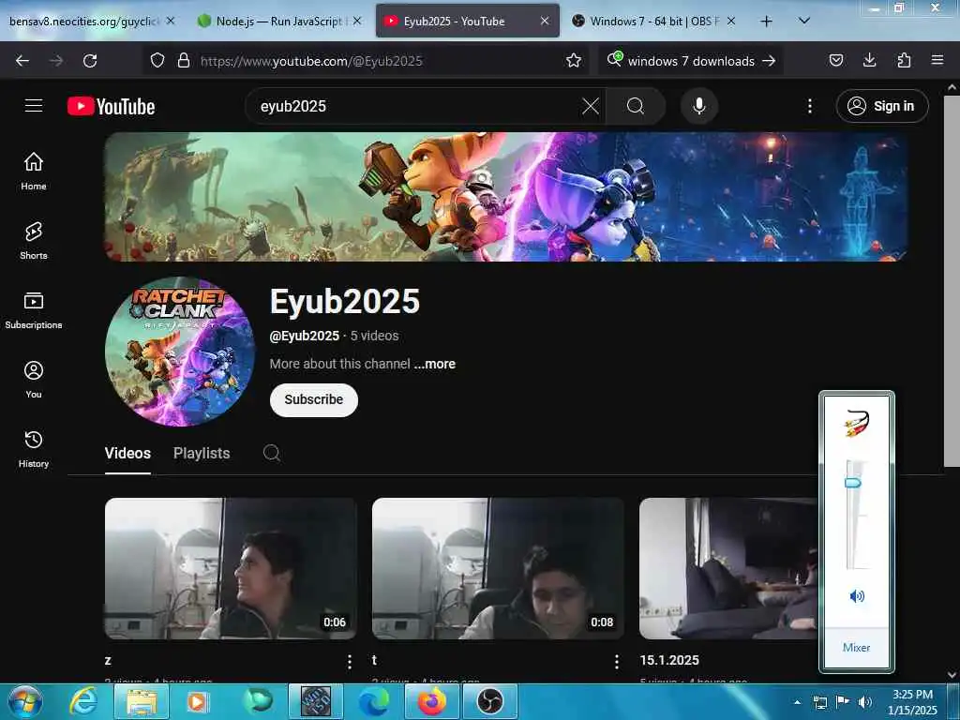Open OBS Studio from the taskbar
The image size is (960, 720).
(x=489, y=701)
